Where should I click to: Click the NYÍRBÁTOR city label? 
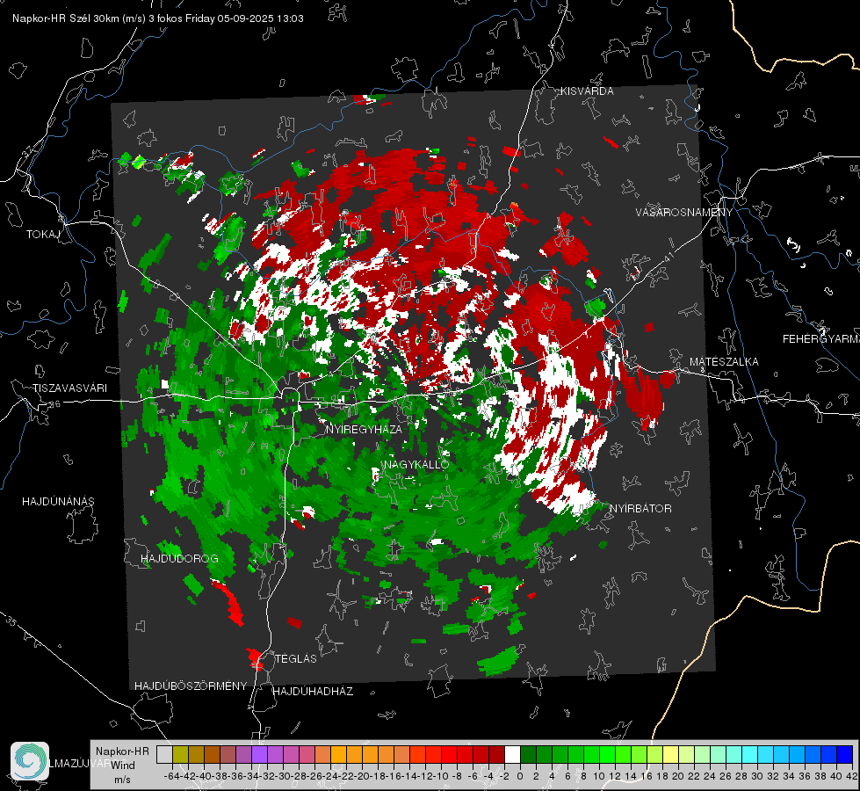640,508
